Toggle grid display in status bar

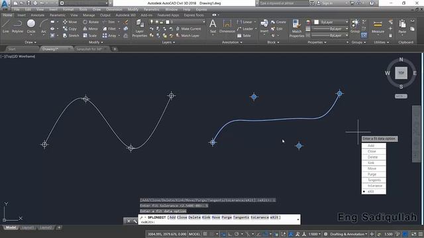[205, 234]
